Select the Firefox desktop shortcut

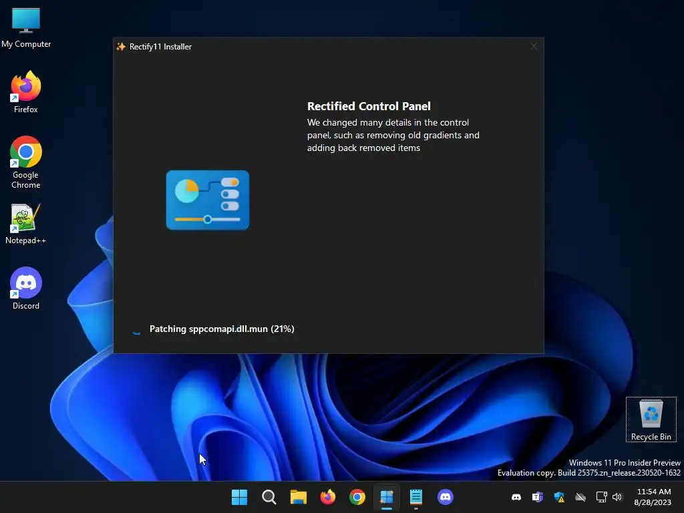point(26,92)
